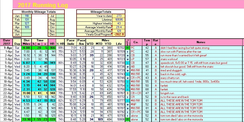244x122 pixels.
Task: Select the empty Dec mileage cell
Action: pos(60,35)
